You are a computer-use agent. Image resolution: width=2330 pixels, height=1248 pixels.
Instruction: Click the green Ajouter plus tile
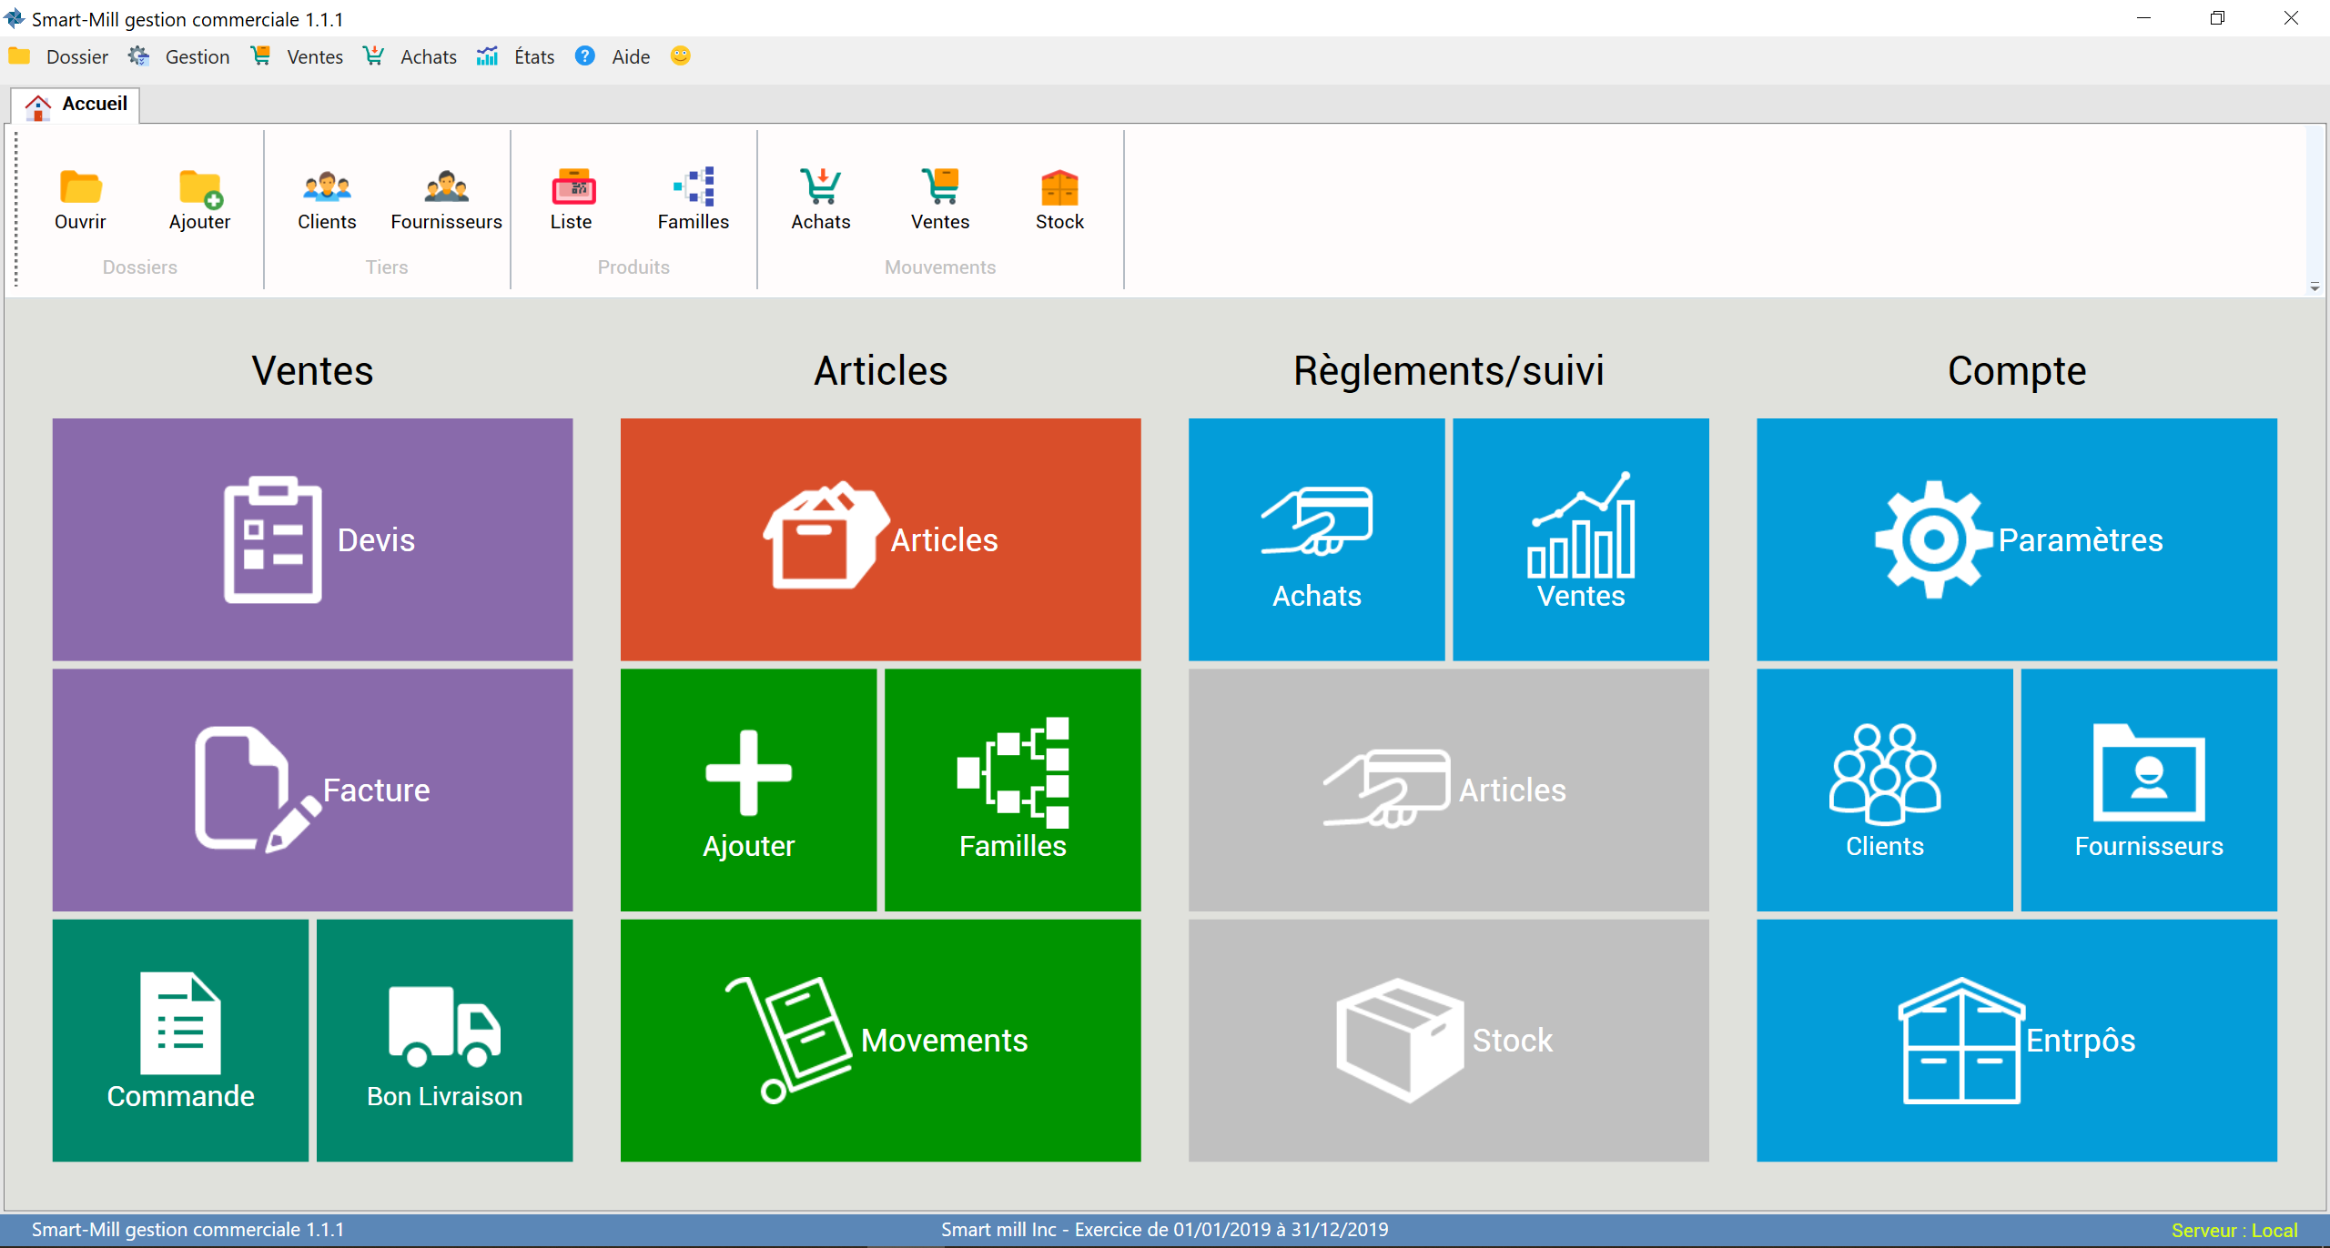[748, 790]
